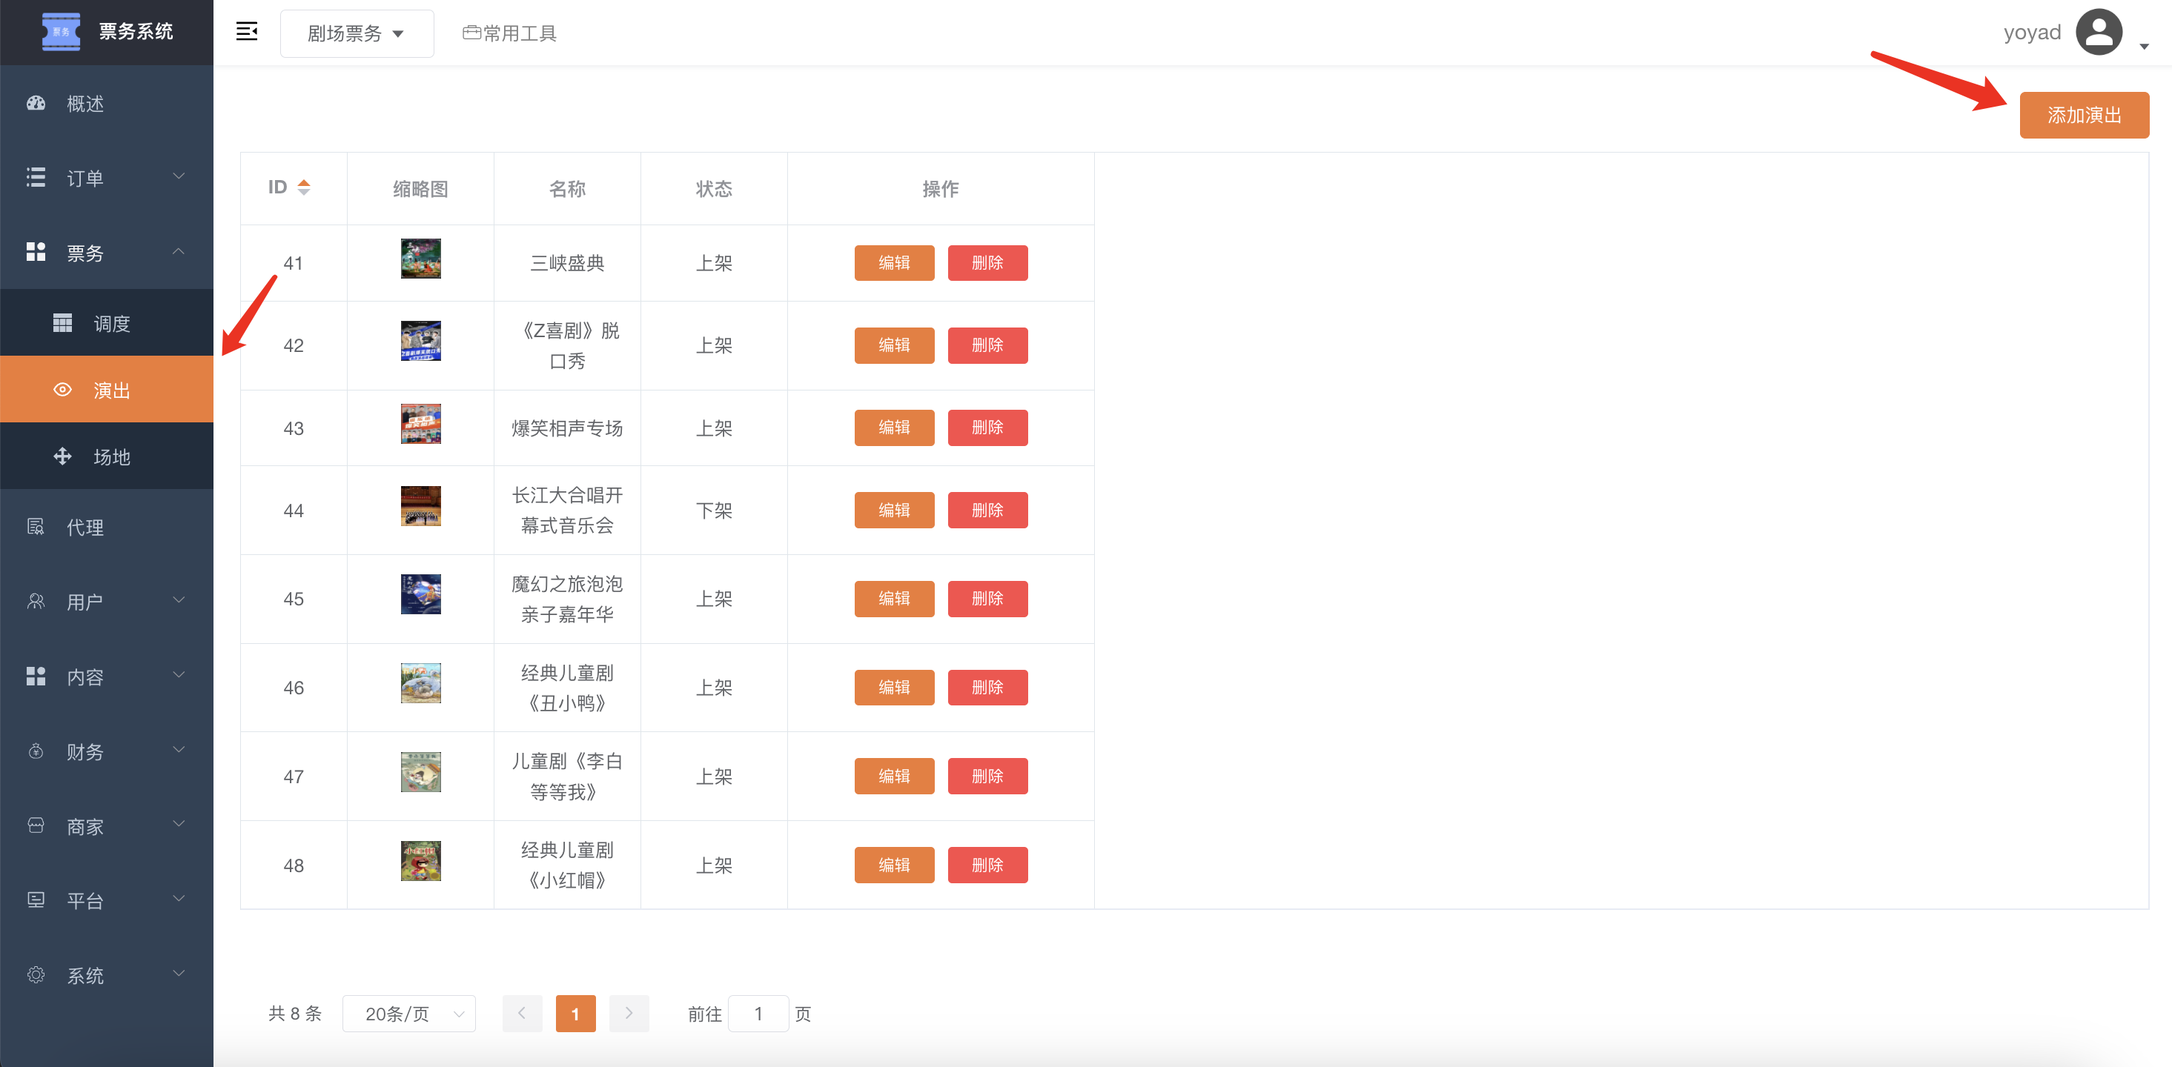The height and width of the screenshot is (1067, 2172).
Task: Expand the 订单 menu chevron
Action: (179, 176)
